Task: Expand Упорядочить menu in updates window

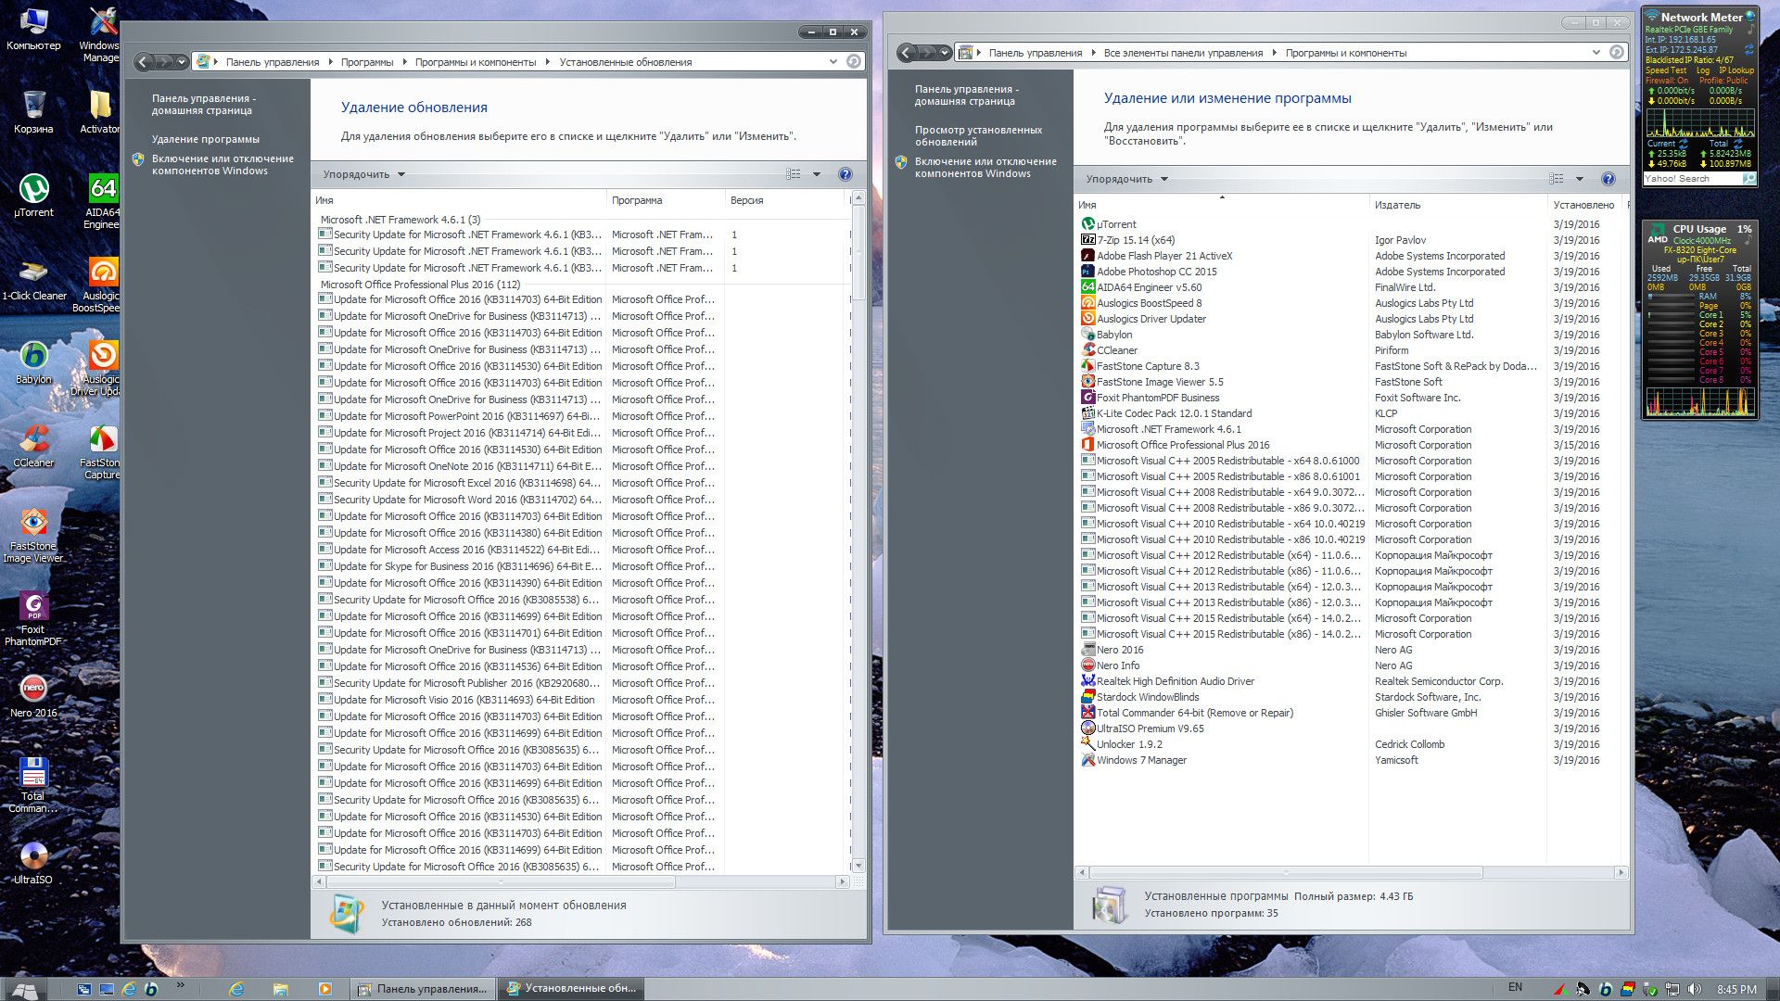Action: tap(363, 174)
